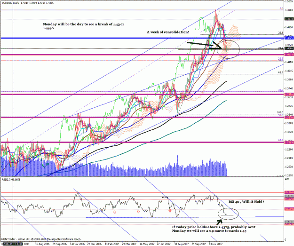Image resolution: width=294 pixels, height=246 pixels.
Task: Click the 1.3205 price scale value
Action: [x=289, y=123]
